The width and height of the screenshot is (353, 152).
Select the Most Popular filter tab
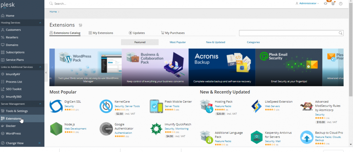[178, 42]
